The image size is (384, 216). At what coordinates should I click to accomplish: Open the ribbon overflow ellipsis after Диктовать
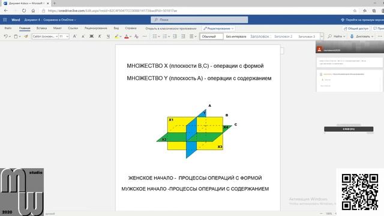(x=380, y=36)
